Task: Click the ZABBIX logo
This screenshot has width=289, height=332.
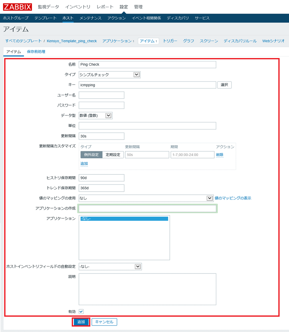Action: point(18,7)
